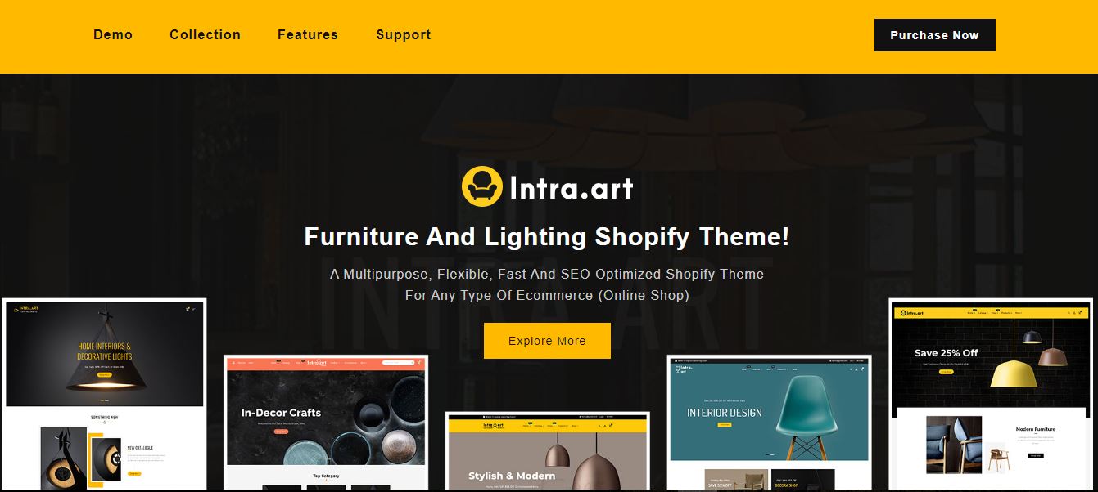Open the Support navigation link
Screen dimensions: 1098x492
point(404,34)
